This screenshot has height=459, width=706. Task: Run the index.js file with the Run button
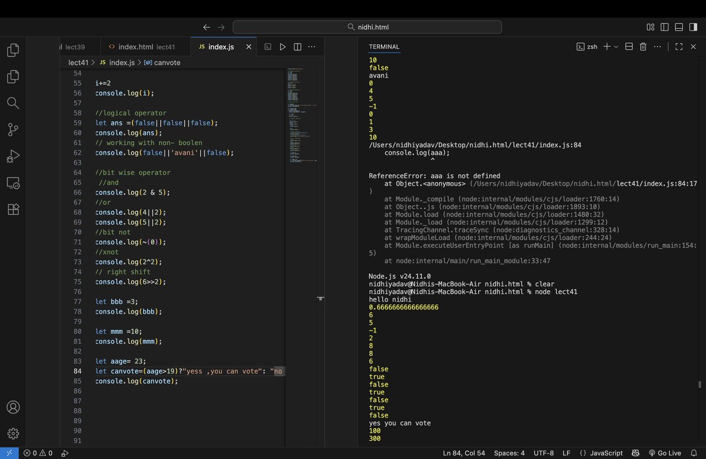click(x=282, y=46)
